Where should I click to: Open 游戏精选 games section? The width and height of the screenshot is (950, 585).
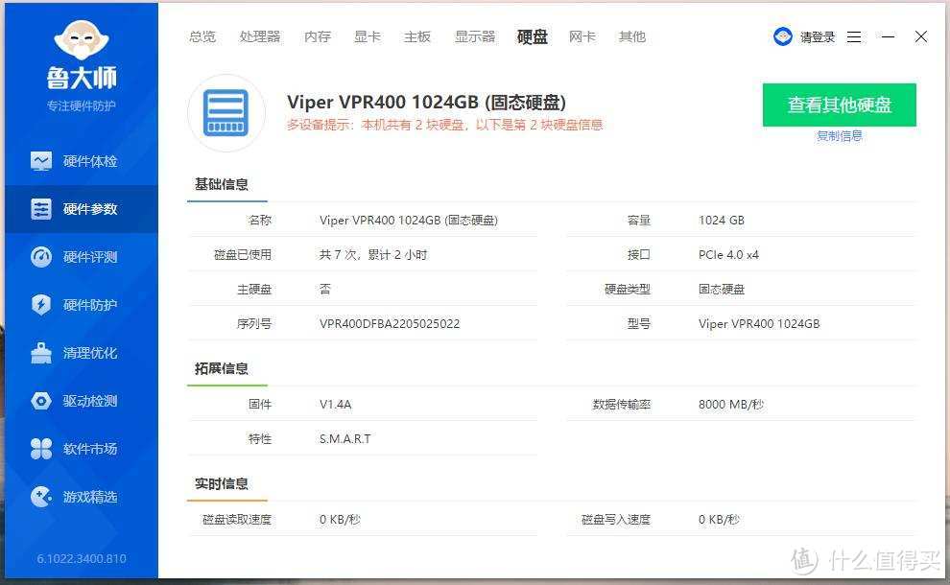click(x=82, y=497)
